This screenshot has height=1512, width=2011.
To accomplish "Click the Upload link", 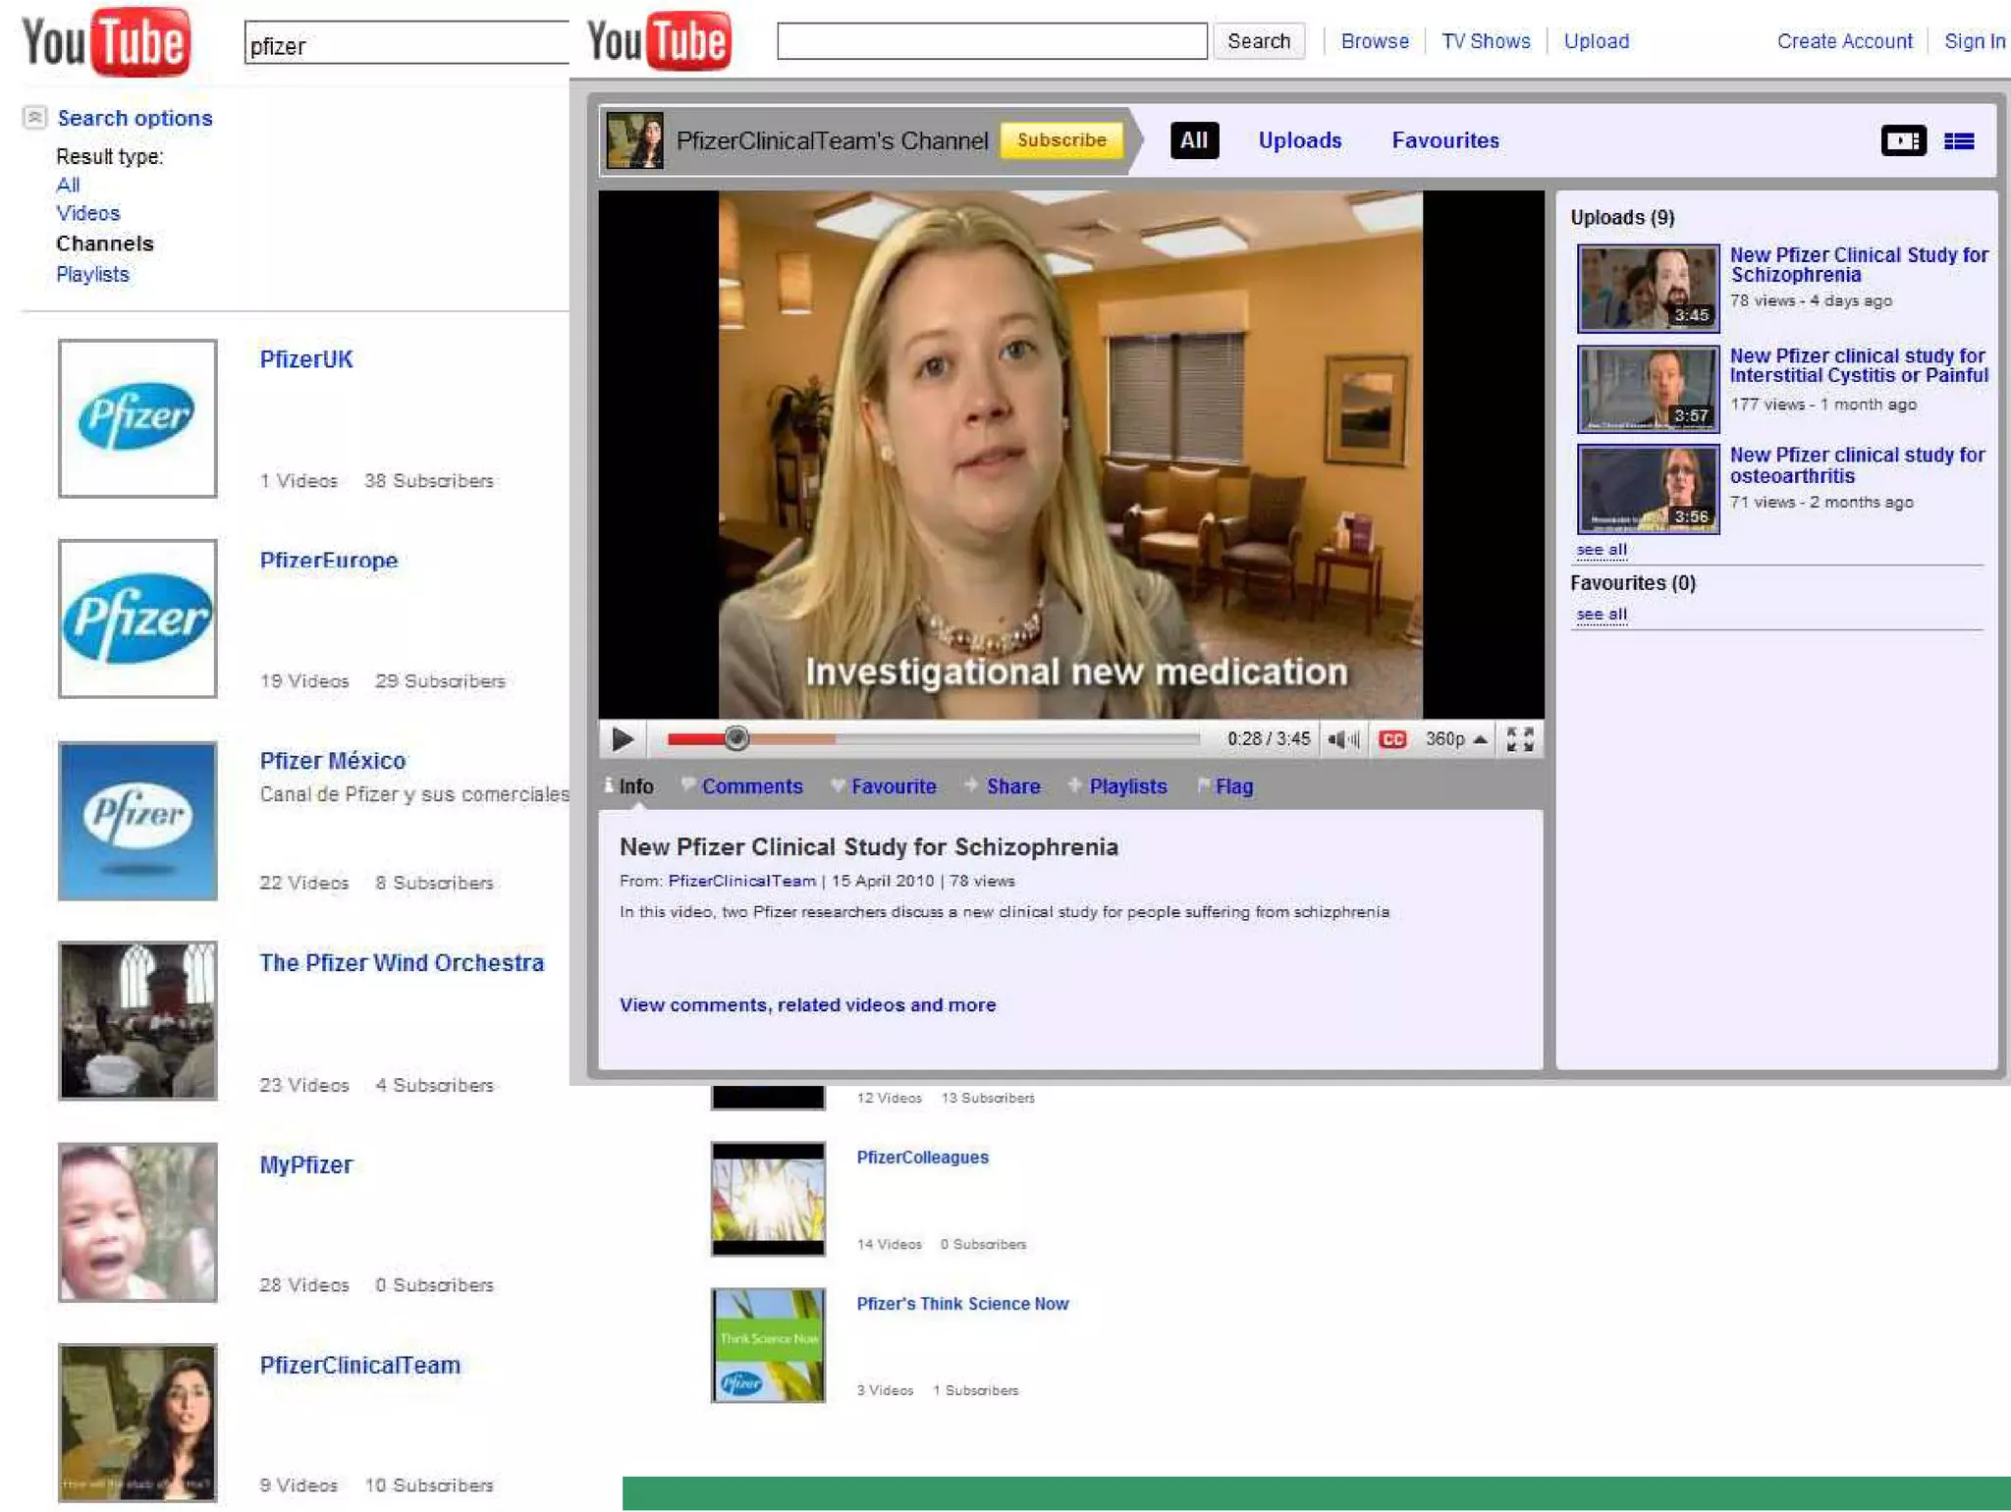I will coord(1597,41).
